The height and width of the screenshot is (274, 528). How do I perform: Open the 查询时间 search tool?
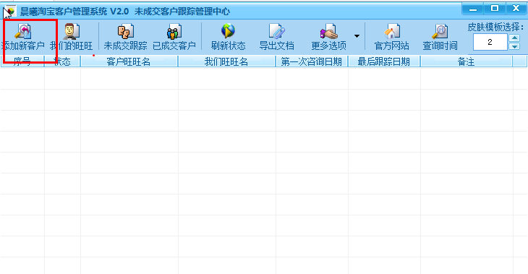coord(440,37)
